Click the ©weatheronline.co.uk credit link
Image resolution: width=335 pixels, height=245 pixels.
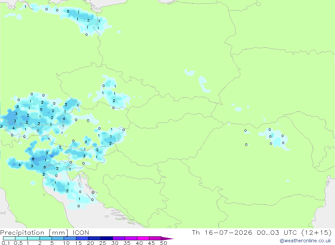click(x=306, y=241)
